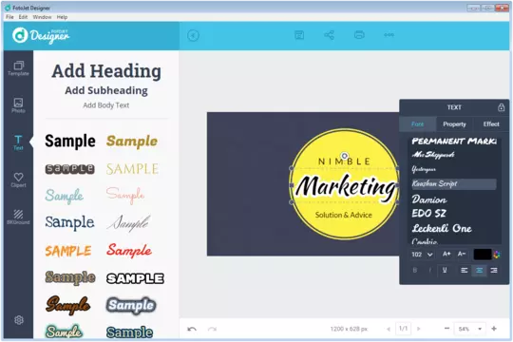Select Leckerli One font
This screenshot has width=513, height=342.
(x=442, y=228)
